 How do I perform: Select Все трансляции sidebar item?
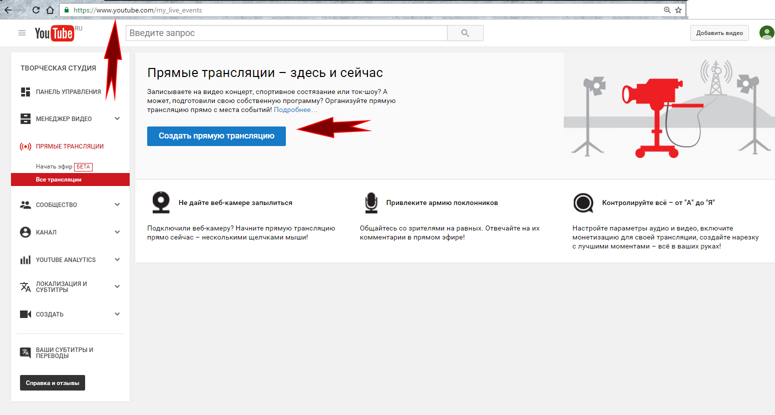click(59, 179)
